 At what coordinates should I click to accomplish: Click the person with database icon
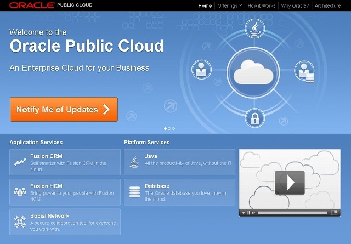[303, 71]
